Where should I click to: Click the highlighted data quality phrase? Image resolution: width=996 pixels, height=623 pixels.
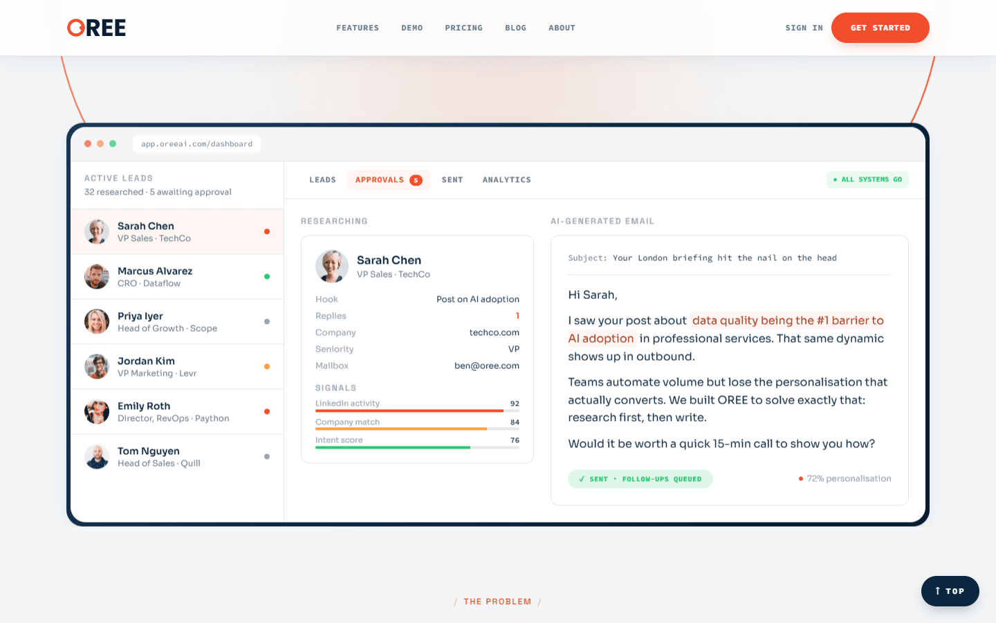pyautogui.click(x=726, y=329)
